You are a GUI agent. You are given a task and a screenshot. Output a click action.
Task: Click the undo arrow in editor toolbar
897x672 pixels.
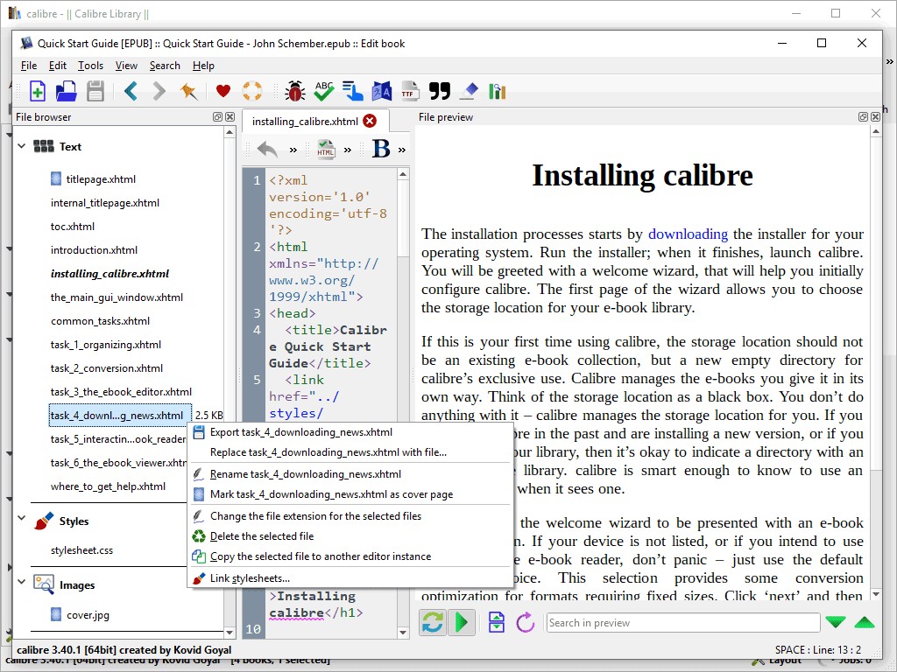[x=267, y=150]
